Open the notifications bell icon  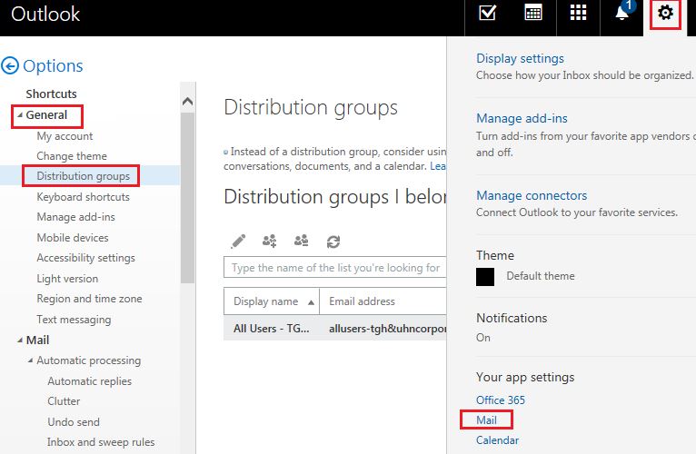click(x=622, y=14)
